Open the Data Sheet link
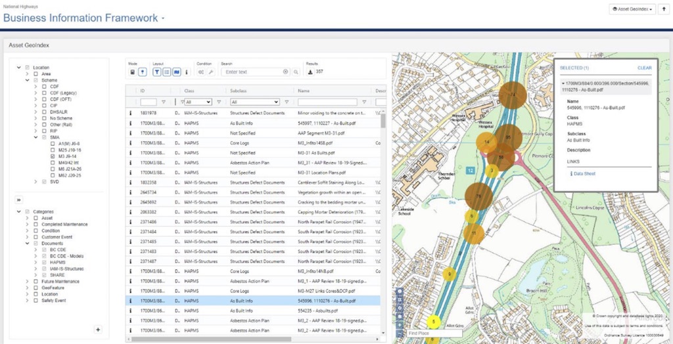 (x=584, y=174)
